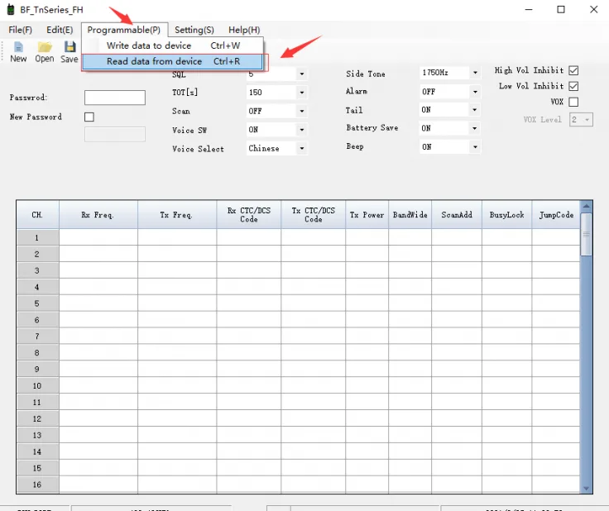Image resolution: width=609 pixels, height=511 pixels.
Task: Disable the Low Vol Inhibit checkbox
Action: coord(573,86)
